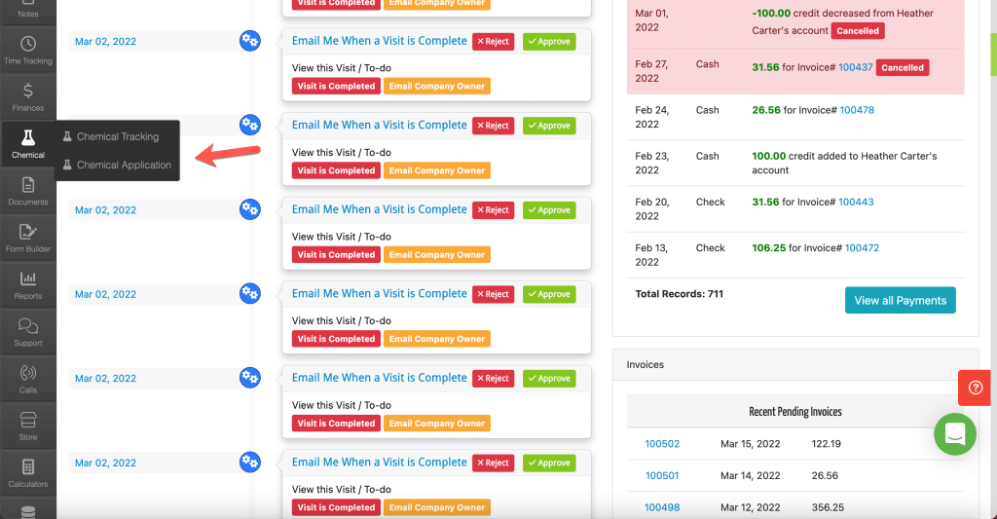Click Mar 14, 2022 pending invoice date

[x=751, y=475]
